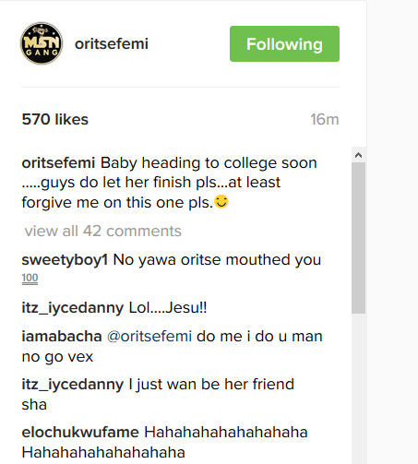Open itz_iycedanny profile on friend comment
Image resolution: width=418 pixels, height=464 pixels.
(x=73, y=385)
